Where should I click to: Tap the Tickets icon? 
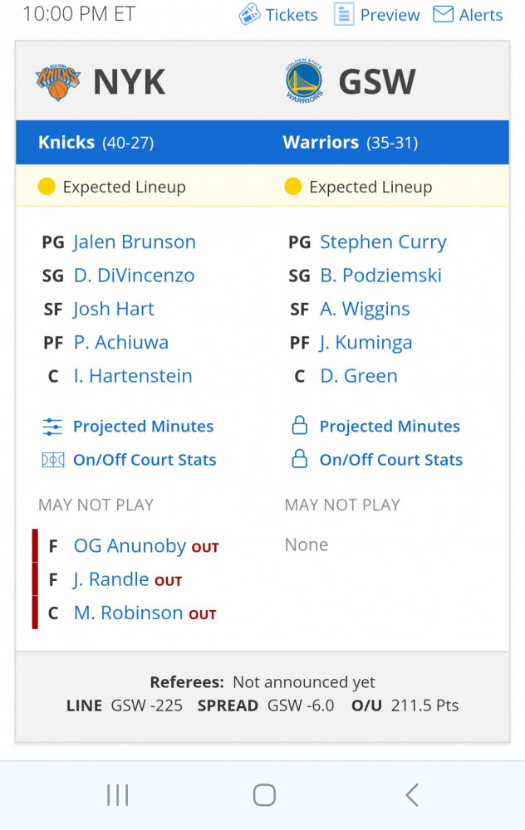click(249, 15)
